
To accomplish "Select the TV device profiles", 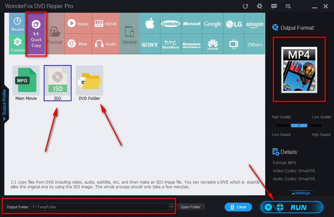I will tap(234, 44).
